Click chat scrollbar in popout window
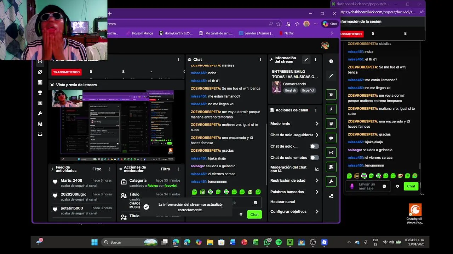 [420, 166]
